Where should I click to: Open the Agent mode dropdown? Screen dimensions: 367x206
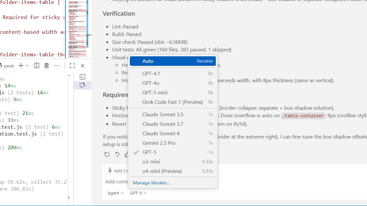pos(115,193)
